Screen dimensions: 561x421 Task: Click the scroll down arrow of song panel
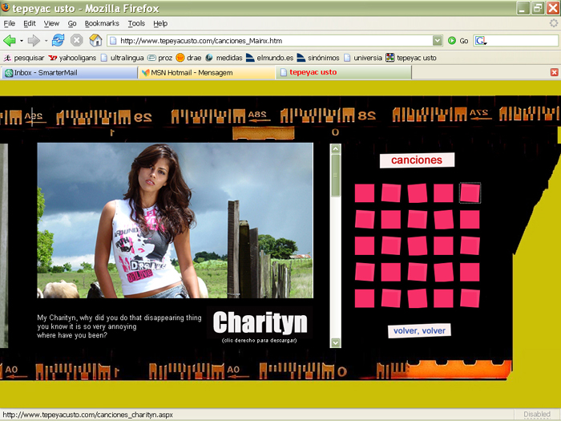coord(335,343)
